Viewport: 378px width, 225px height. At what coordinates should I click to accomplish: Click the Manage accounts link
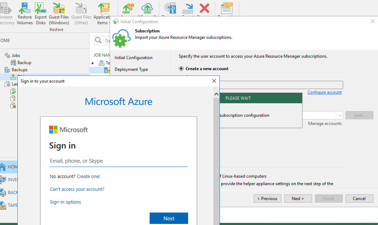pos(325,124)
